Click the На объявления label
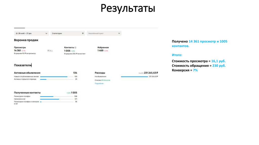Image resolution: width=259 pixels, height=145 pixels. tap(100, 77)
